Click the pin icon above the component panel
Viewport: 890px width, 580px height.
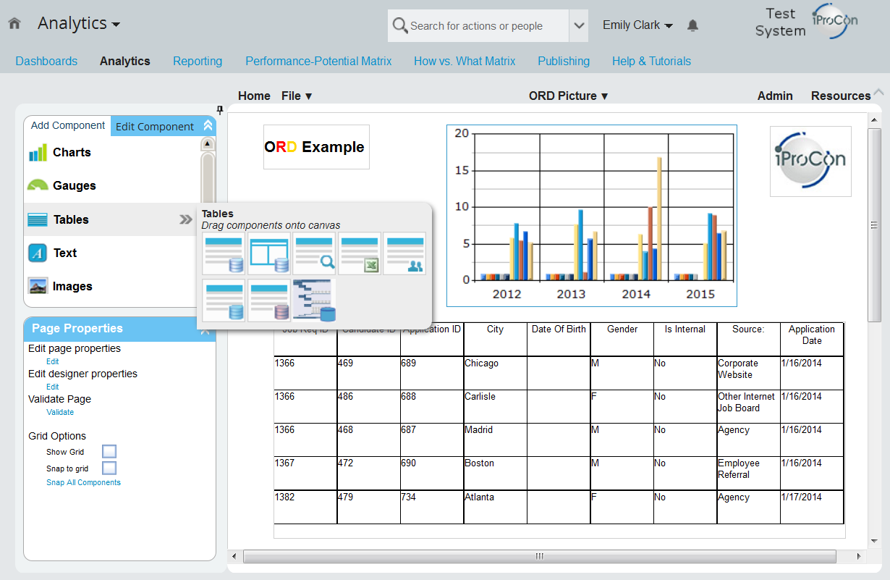[x=220, y=110]
